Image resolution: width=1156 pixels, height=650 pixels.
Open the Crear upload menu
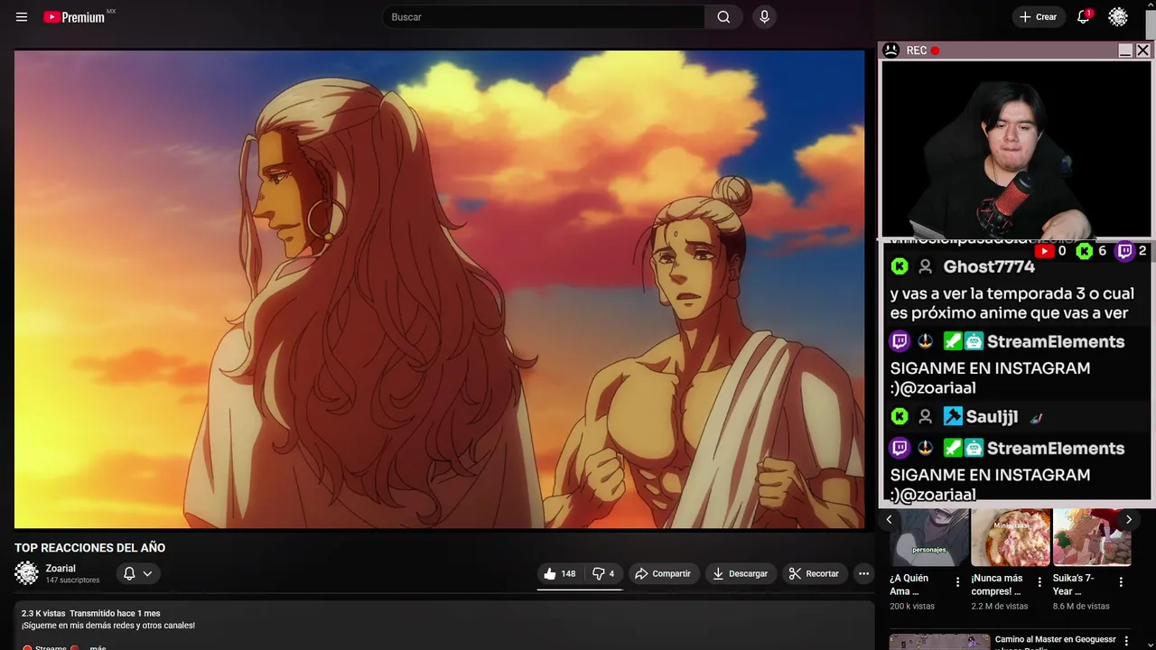(x=1038, y=17)
